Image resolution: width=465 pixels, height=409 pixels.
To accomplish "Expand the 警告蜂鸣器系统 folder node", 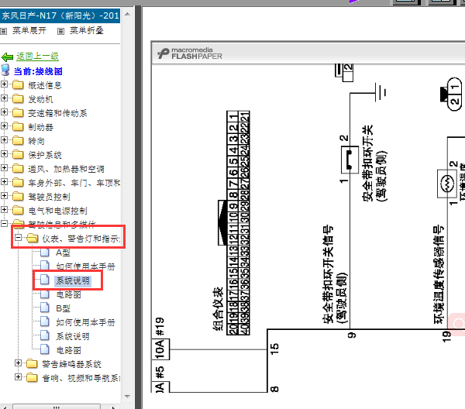I will click(x=18, y=363).
